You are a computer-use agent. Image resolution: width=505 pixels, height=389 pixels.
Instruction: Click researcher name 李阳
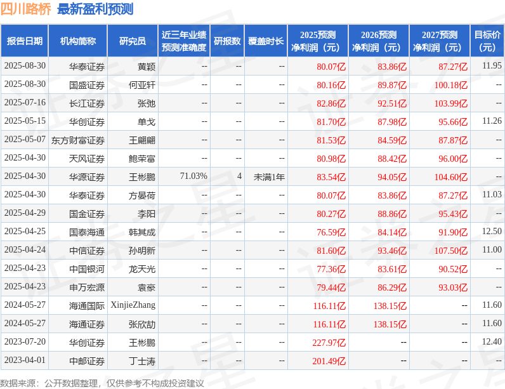tap(147, 214)
